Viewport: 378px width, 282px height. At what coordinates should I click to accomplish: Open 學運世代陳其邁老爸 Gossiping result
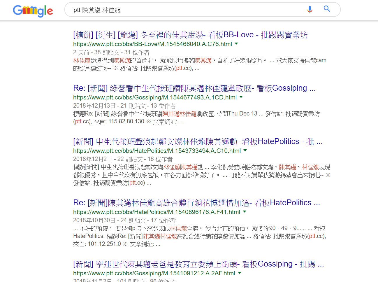click(x=198, y=264)
